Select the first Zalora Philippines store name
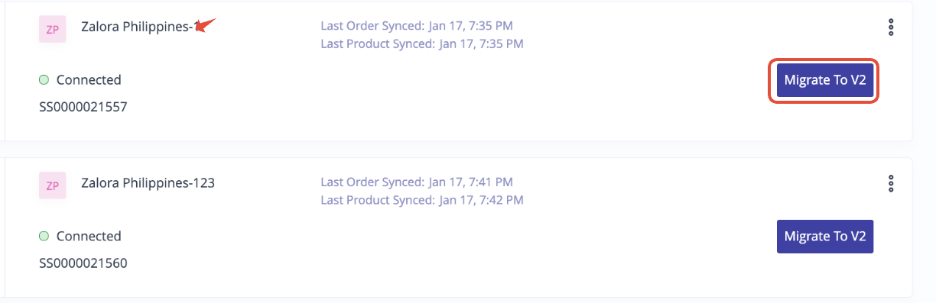Viewport: 936px width, 303px height. click(138, 27)
